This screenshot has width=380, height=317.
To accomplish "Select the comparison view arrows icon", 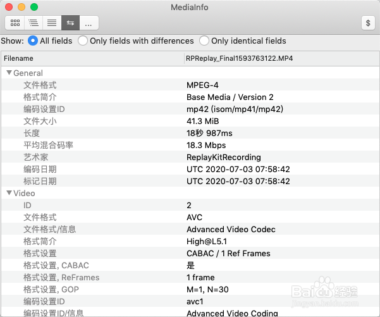I will (70, 23).
